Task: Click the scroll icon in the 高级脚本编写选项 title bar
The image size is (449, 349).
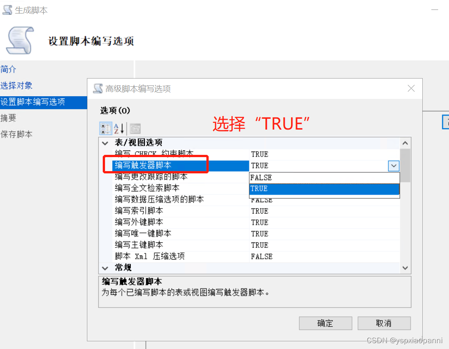Action: (98, 88)
